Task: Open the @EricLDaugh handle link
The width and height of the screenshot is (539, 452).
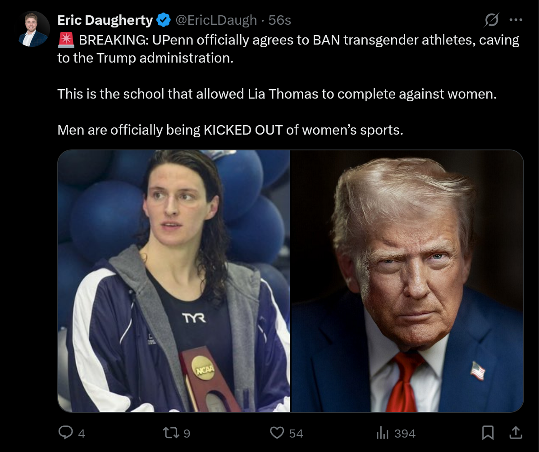Action: 216,20
